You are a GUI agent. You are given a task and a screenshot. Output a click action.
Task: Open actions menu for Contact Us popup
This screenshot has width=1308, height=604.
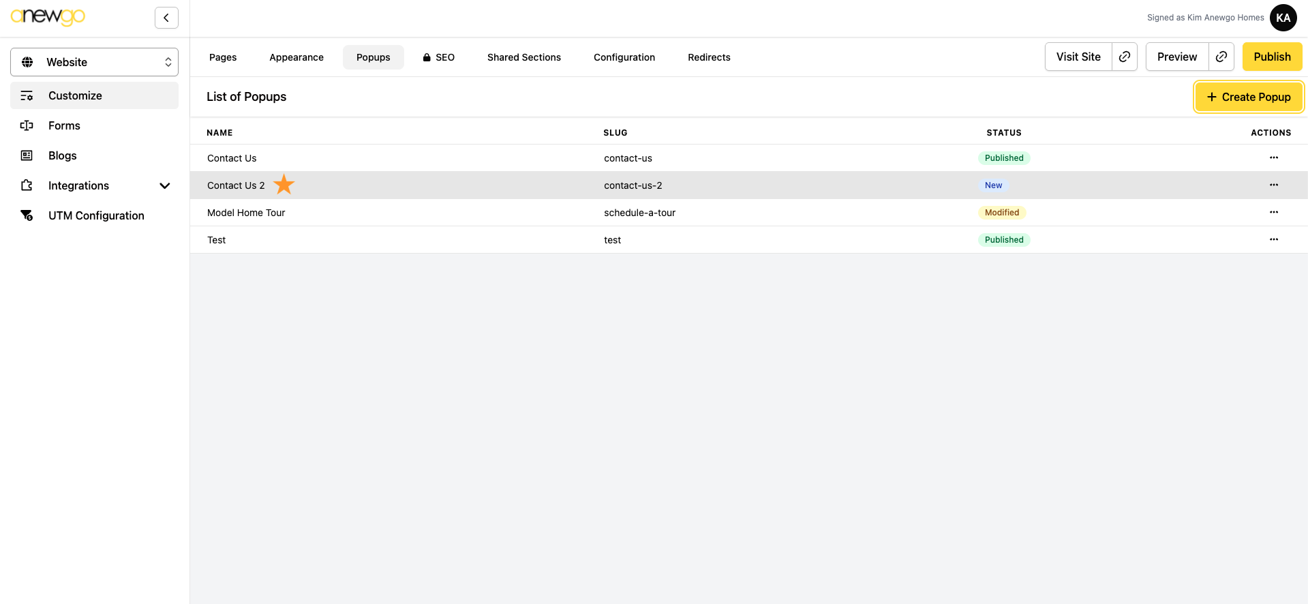pos(1273,157)
